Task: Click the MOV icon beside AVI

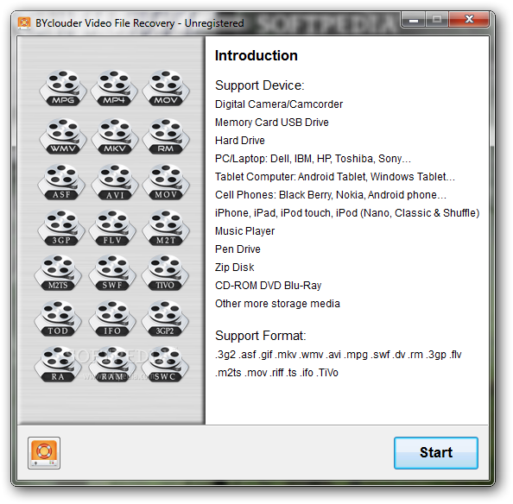Action: click(x=166, y=182)
